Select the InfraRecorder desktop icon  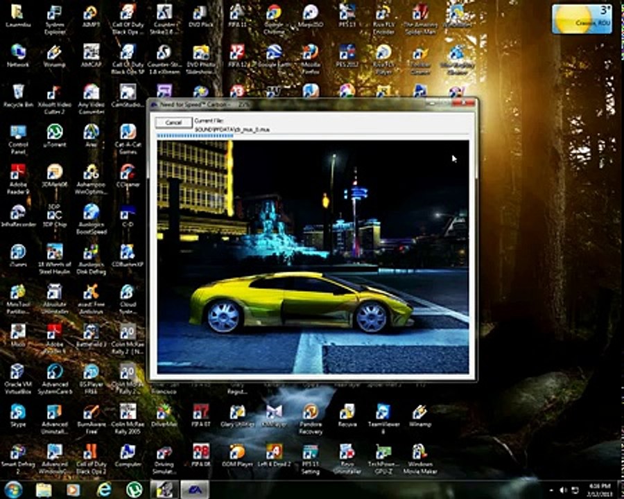[x=18, y=216]
